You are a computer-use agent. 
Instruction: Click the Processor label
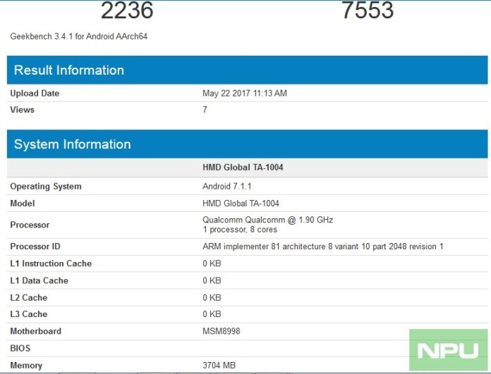point(30,225)
